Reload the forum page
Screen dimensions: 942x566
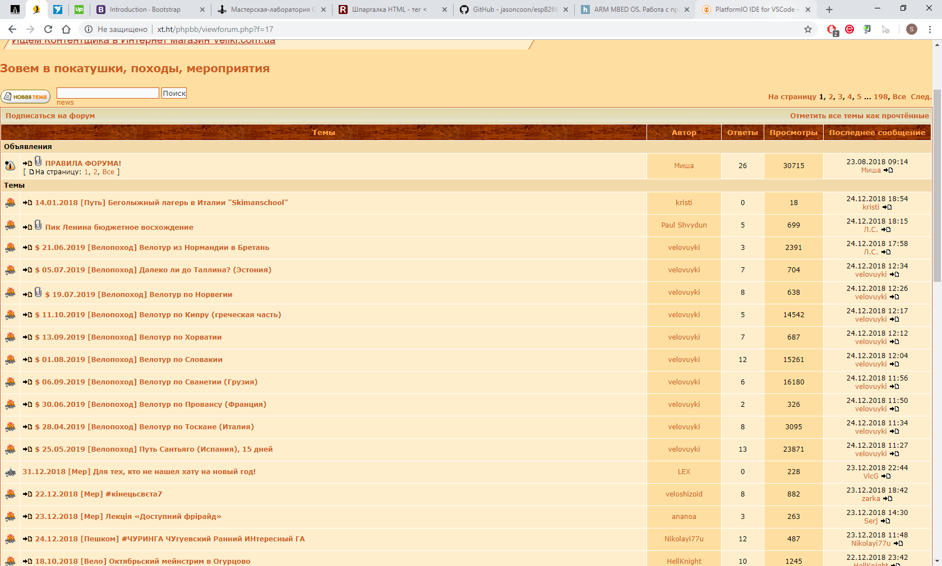(48, 29)
